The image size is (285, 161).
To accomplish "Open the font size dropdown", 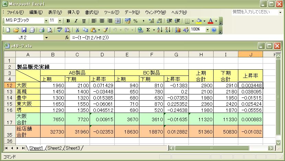I will (x=60, y=21).
